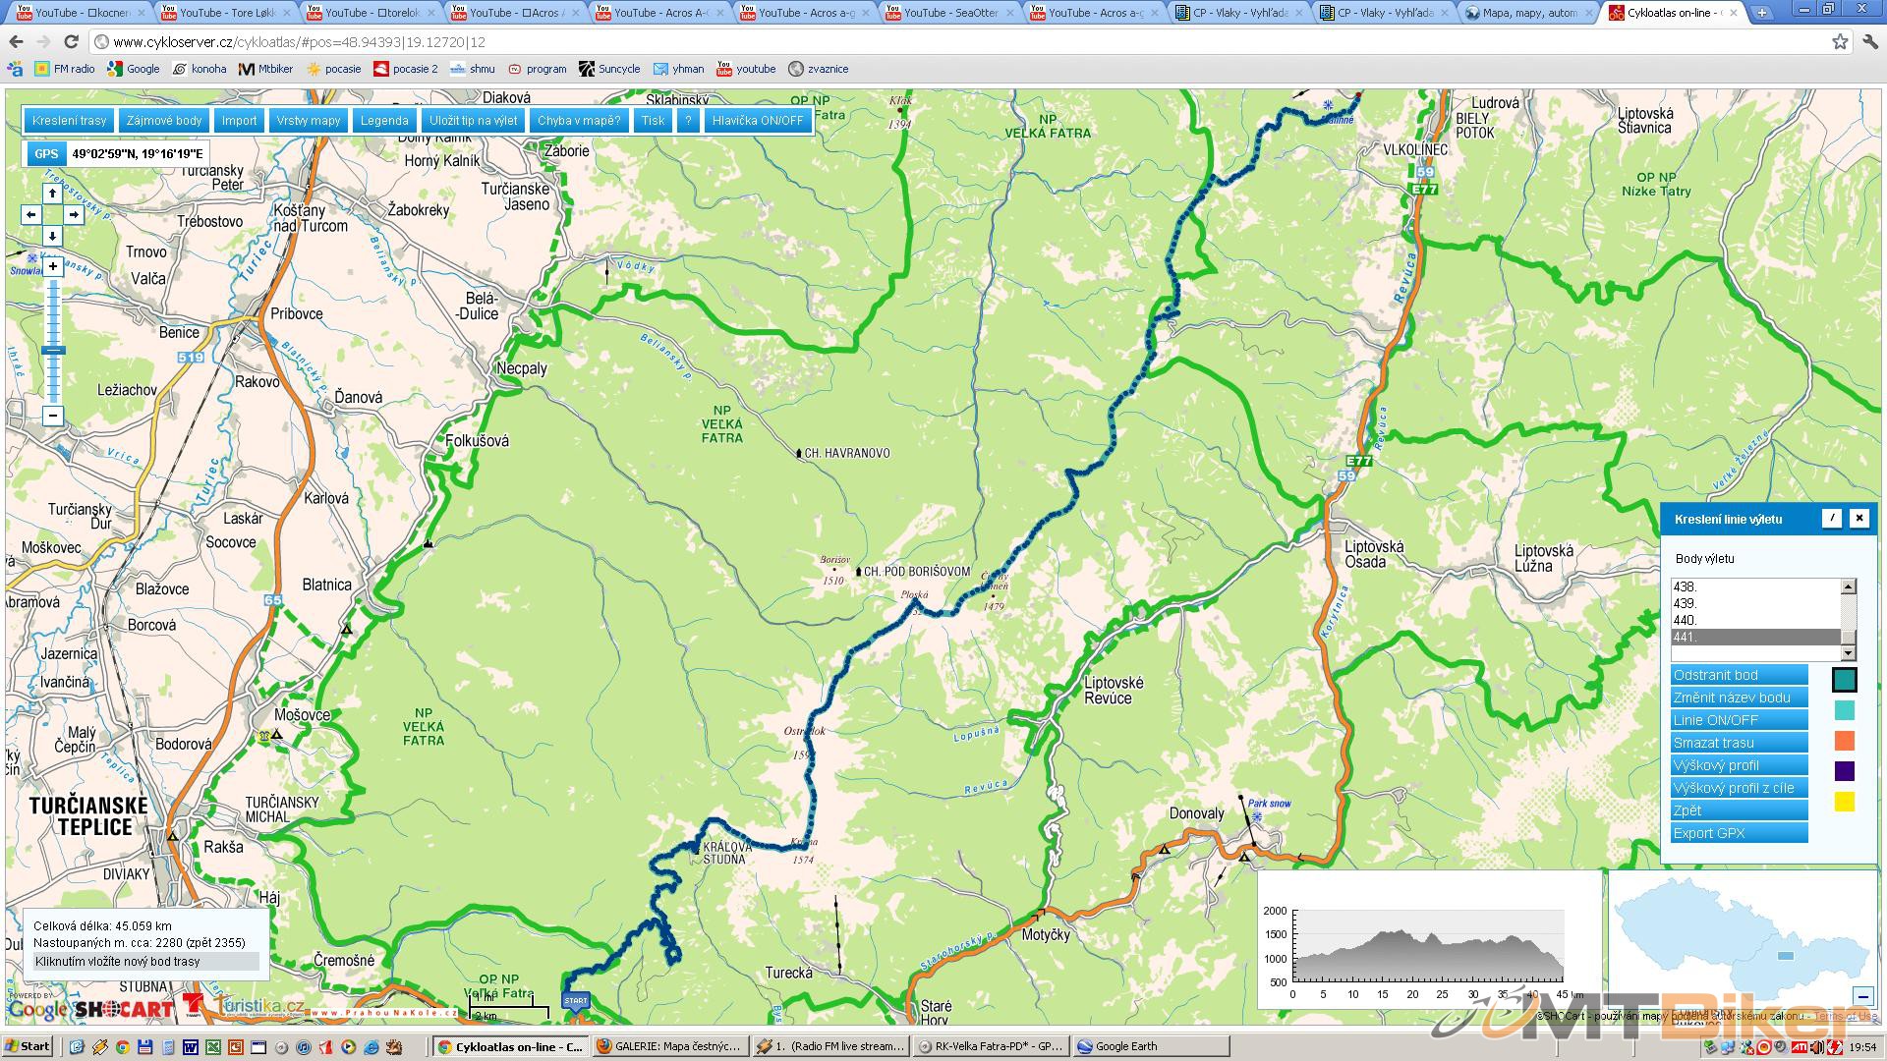This screenshot has width=1887, height=1061.
Task: Switch to CP - Vlaky browser tab
Action: pos(1240,13)
